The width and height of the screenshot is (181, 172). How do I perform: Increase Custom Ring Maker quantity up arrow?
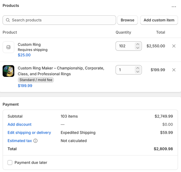(x=138, y=68)
